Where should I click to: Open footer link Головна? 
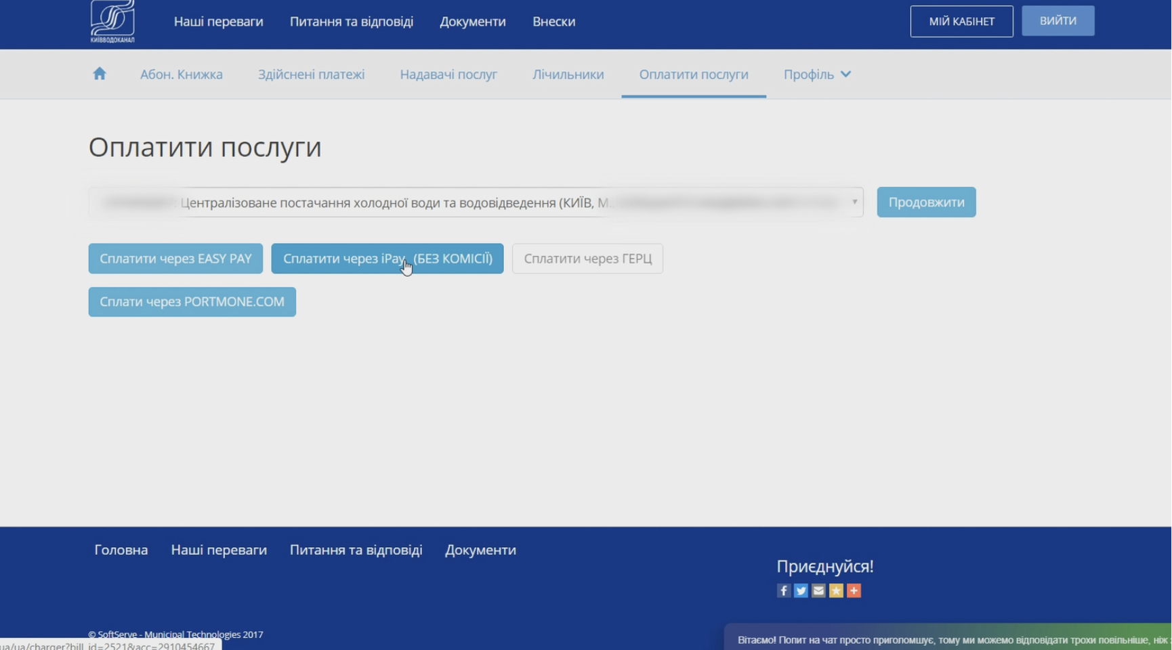tap(121, 550)
